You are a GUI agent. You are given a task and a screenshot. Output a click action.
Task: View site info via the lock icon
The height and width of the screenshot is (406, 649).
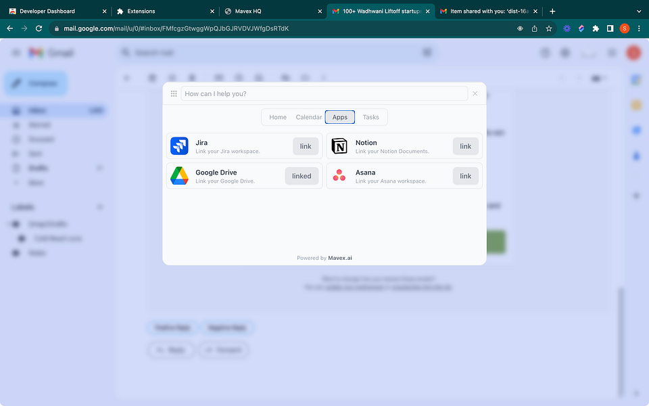(57, 28)
